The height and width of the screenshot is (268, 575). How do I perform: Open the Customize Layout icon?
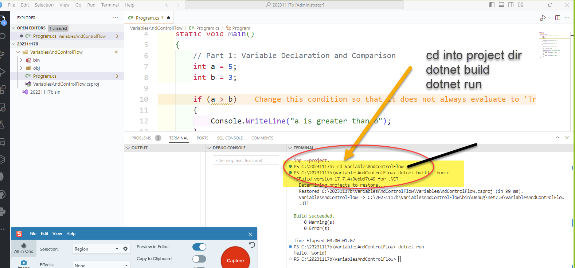click(x=520, y=5)
